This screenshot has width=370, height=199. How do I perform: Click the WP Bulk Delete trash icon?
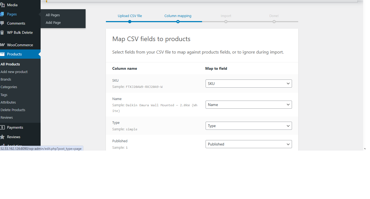(2, 32)
